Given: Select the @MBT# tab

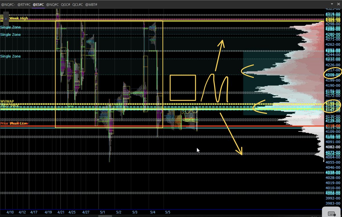Looking at the screenshot, I should tap(91, 5).
